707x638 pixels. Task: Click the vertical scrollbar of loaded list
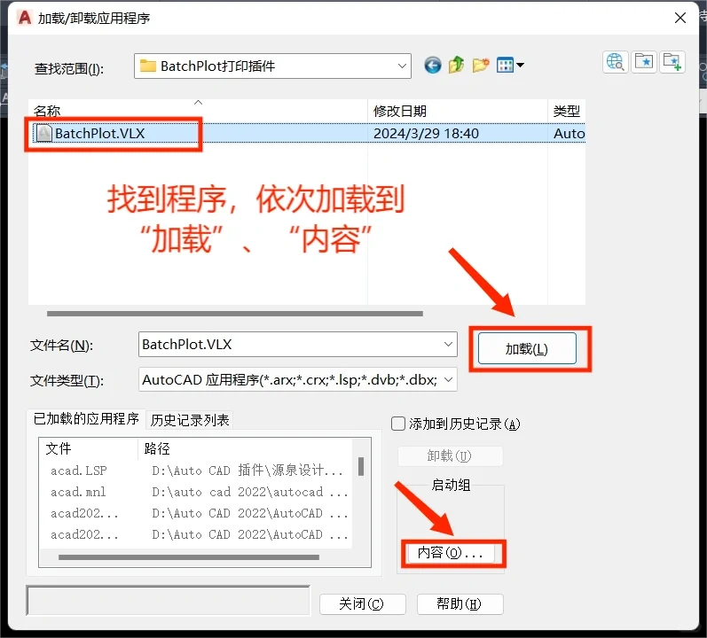(361, 466)
